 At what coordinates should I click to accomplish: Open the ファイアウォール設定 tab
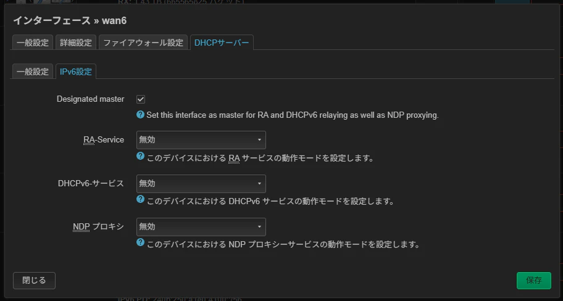point(143,43)
